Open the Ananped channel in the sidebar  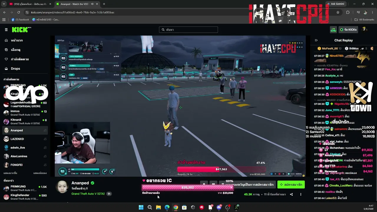(25, 130)
